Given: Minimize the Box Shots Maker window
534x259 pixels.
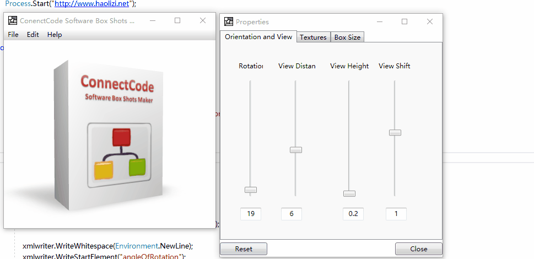Looking at the screenshot, I should tap(153, 20).
